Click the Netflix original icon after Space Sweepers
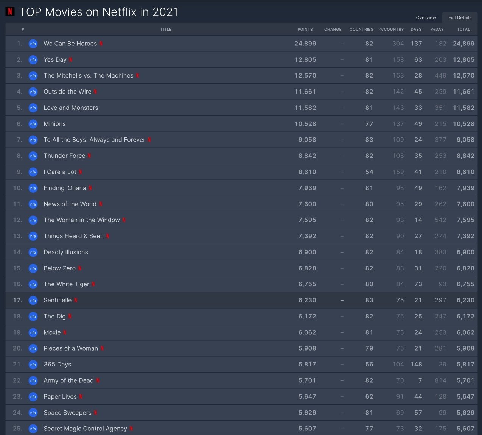Image resolution: width=482 pixels, height=435 pixels. point(96,413)
